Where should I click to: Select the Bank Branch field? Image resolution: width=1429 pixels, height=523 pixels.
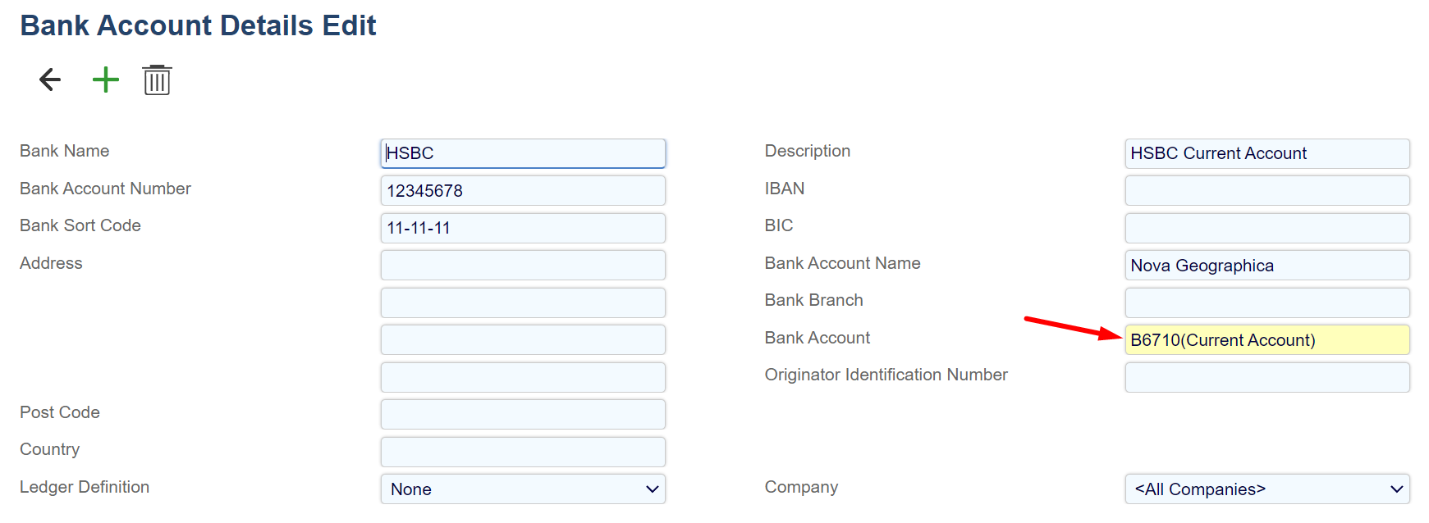[x=1266, y=302]
